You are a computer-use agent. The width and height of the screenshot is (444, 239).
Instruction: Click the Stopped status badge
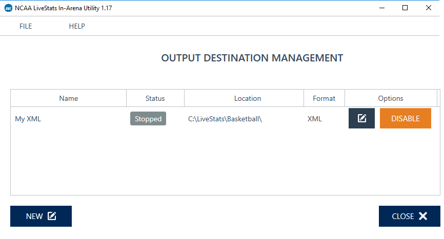coord(148,119)
